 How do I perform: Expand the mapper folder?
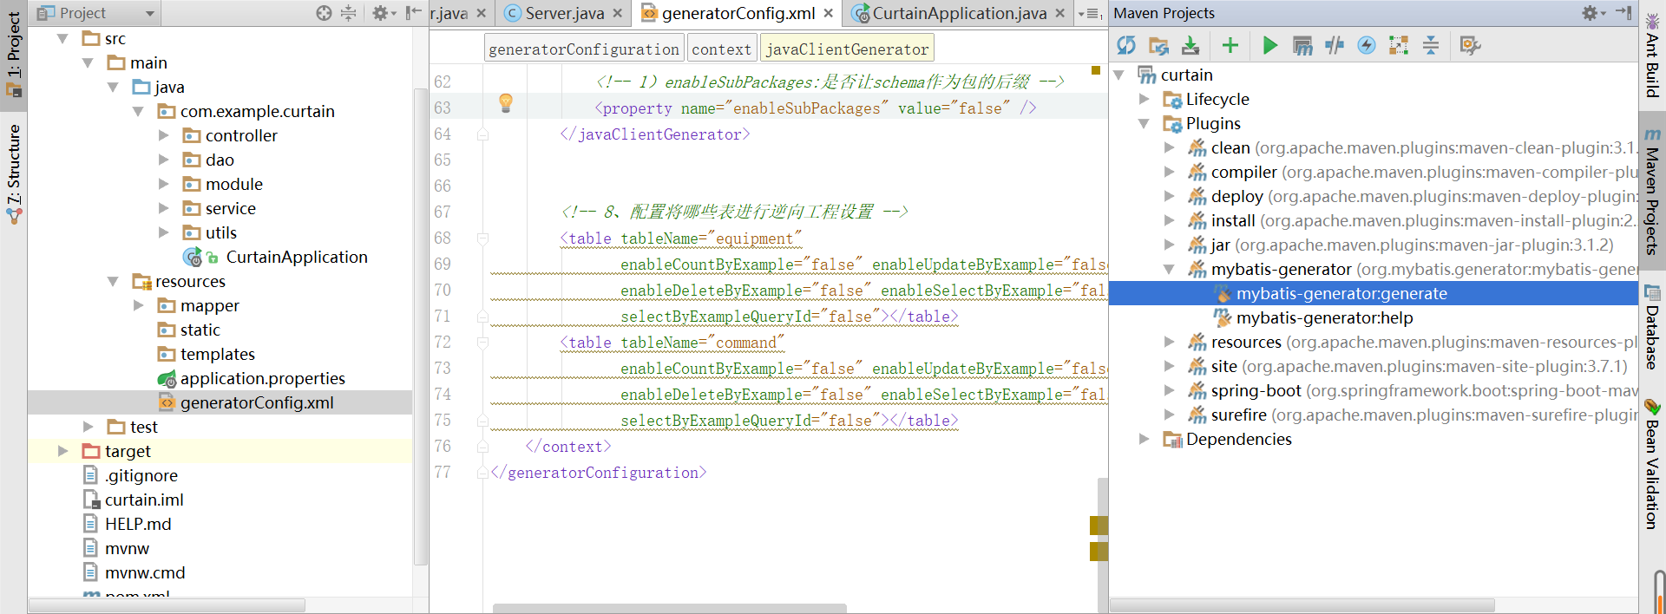pyautogui.click(x=138, y=305)
